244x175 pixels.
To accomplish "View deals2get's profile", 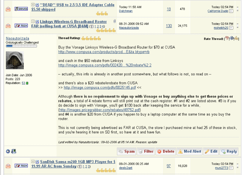I will (x=126, y=168).
